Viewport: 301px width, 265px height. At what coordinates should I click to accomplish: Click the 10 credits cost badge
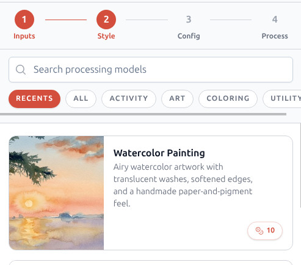coord(265,231)
